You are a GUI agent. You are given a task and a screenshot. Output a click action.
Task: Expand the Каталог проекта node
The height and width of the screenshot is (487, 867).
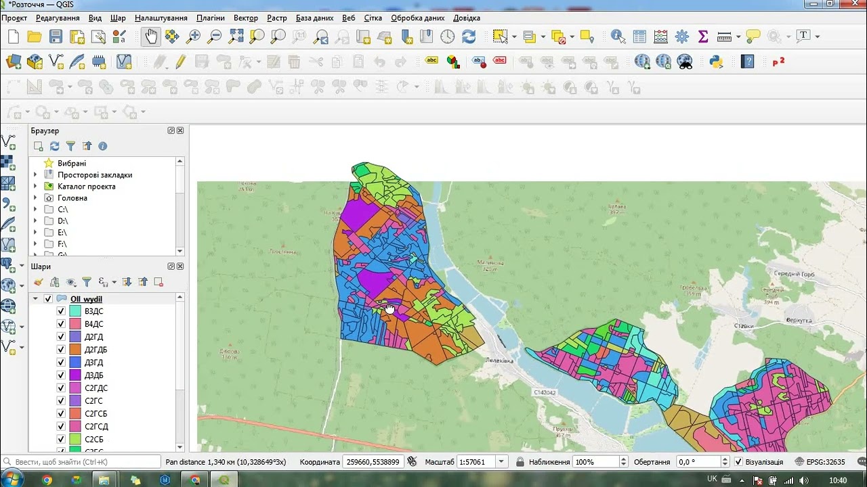tap(35, 187)
